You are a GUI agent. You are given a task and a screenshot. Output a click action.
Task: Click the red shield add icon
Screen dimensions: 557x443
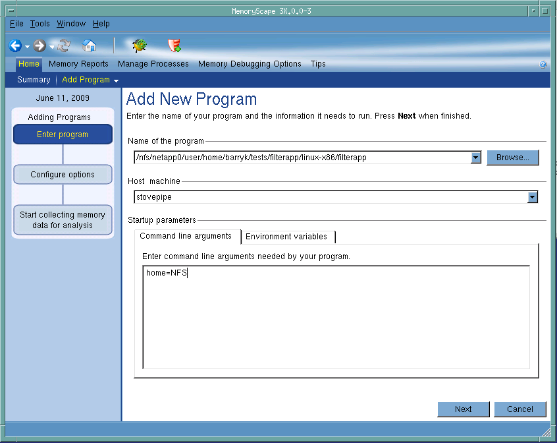(x=174, y=45)
